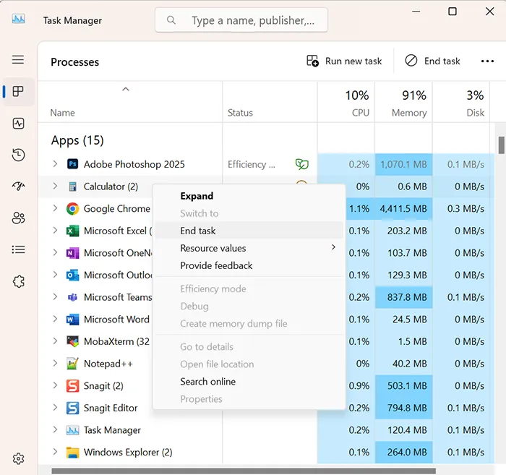Open the Users page icon
Screen dimensions: 506x475
19,218
